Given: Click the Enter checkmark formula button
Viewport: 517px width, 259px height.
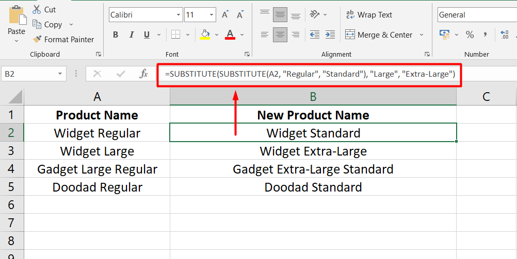Looking at the screenshot, I should 121,74.
